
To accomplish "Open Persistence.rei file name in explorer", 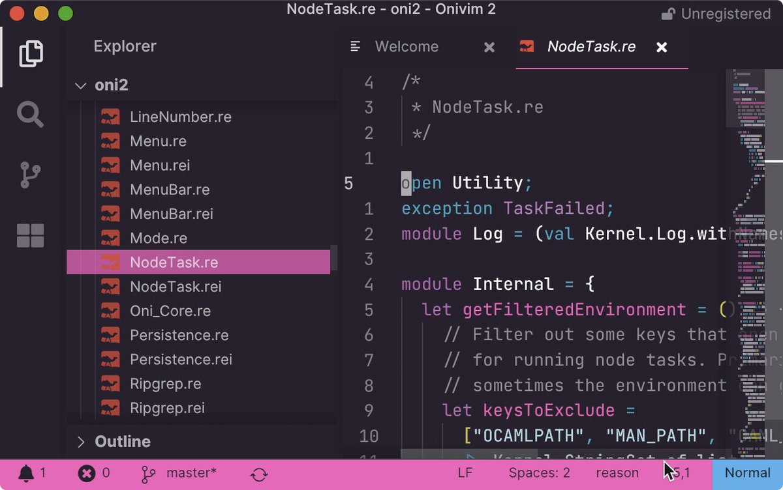I will 181,359.
